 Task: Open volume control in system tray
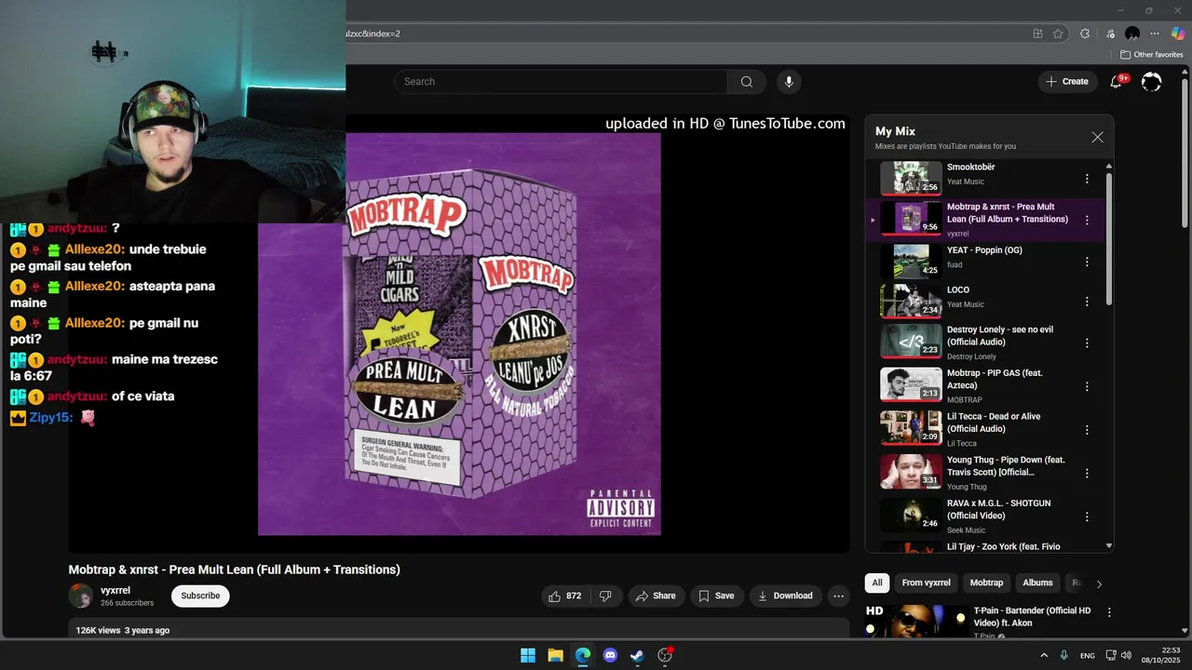click(1126, 655)
